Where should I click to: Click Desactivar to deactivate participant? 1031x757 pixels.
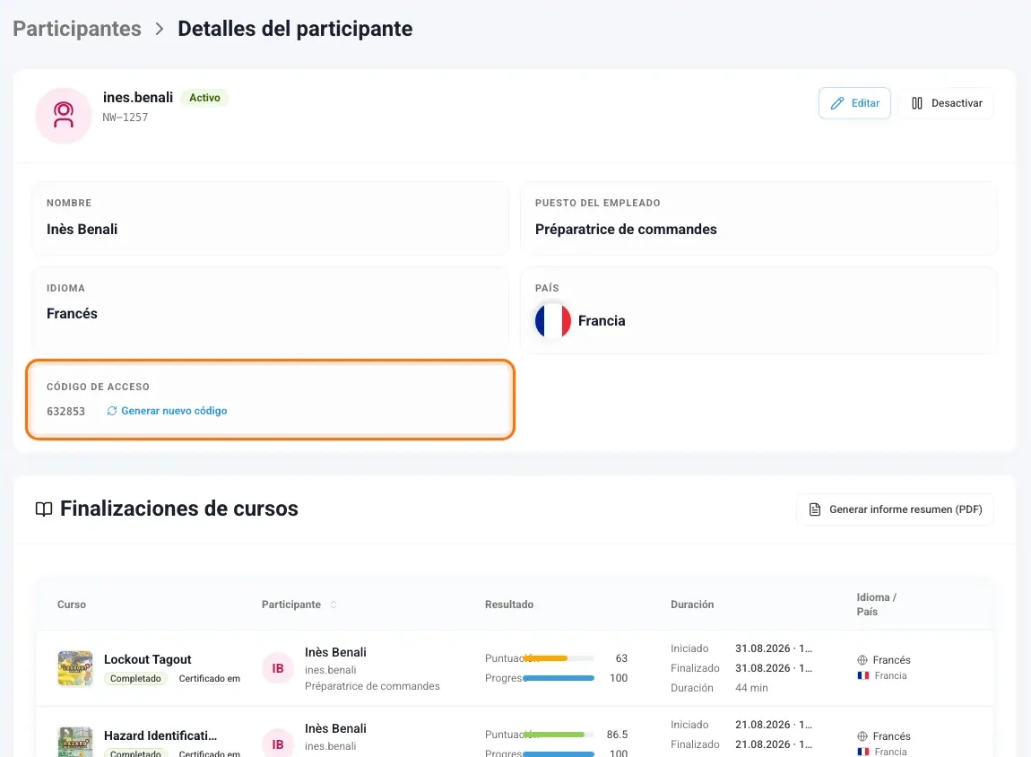coord(946,103)
